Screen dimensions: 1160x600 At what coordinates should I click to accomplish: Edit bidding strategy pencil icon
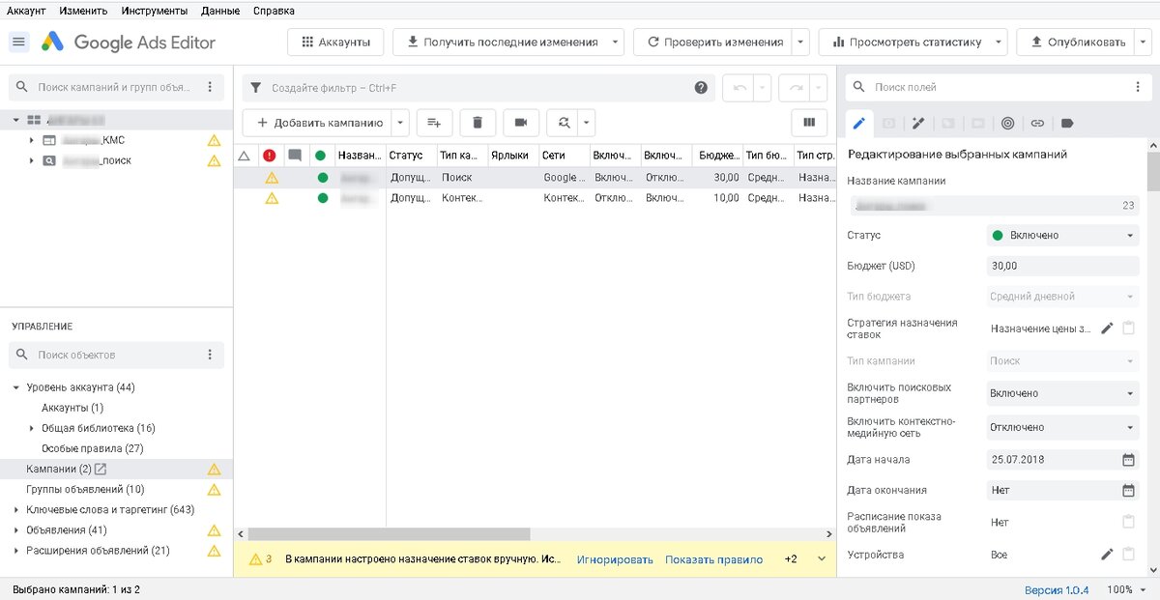click(1108, 329)
